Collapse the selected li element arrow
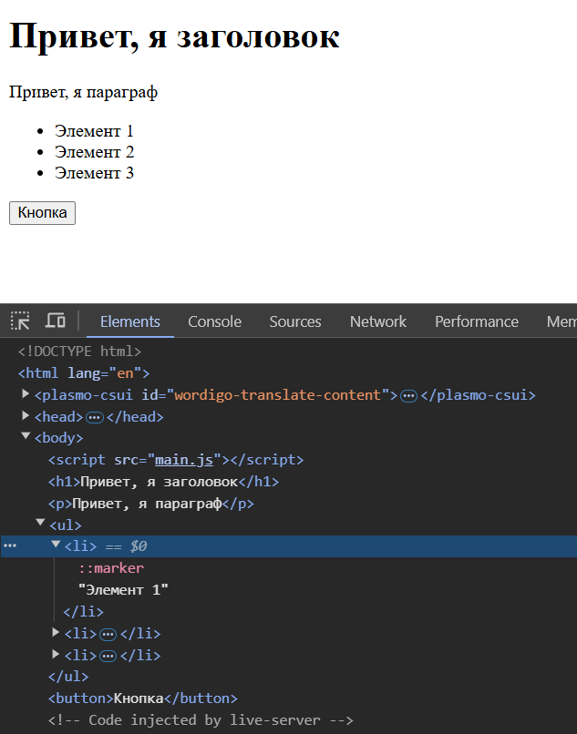The image size is (577, 734). (x=56, y=545)
